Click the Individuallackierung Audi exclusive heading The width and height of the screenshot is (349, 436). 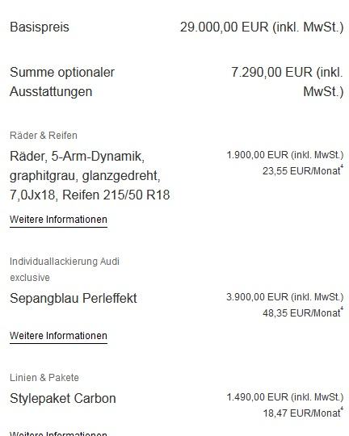pyautogui.click(x=65, y=270)
